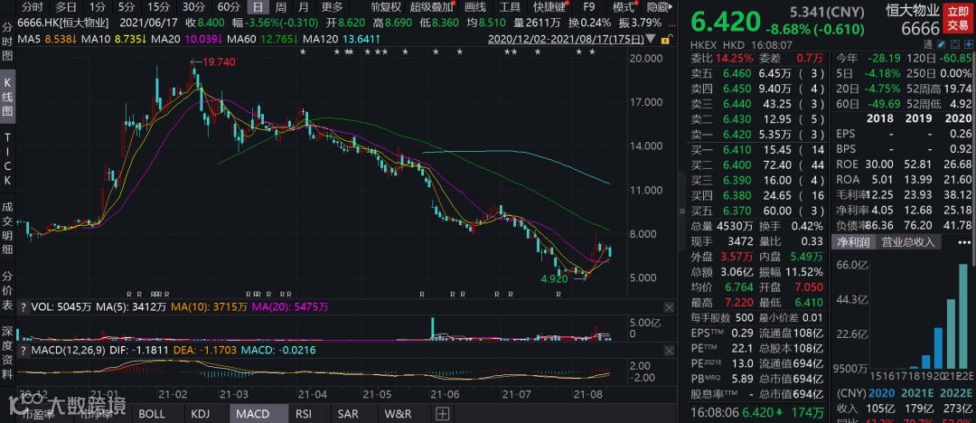976x423 pixels.
Task: Click the 卖一 6.420 ask price row
Action: 757,133
